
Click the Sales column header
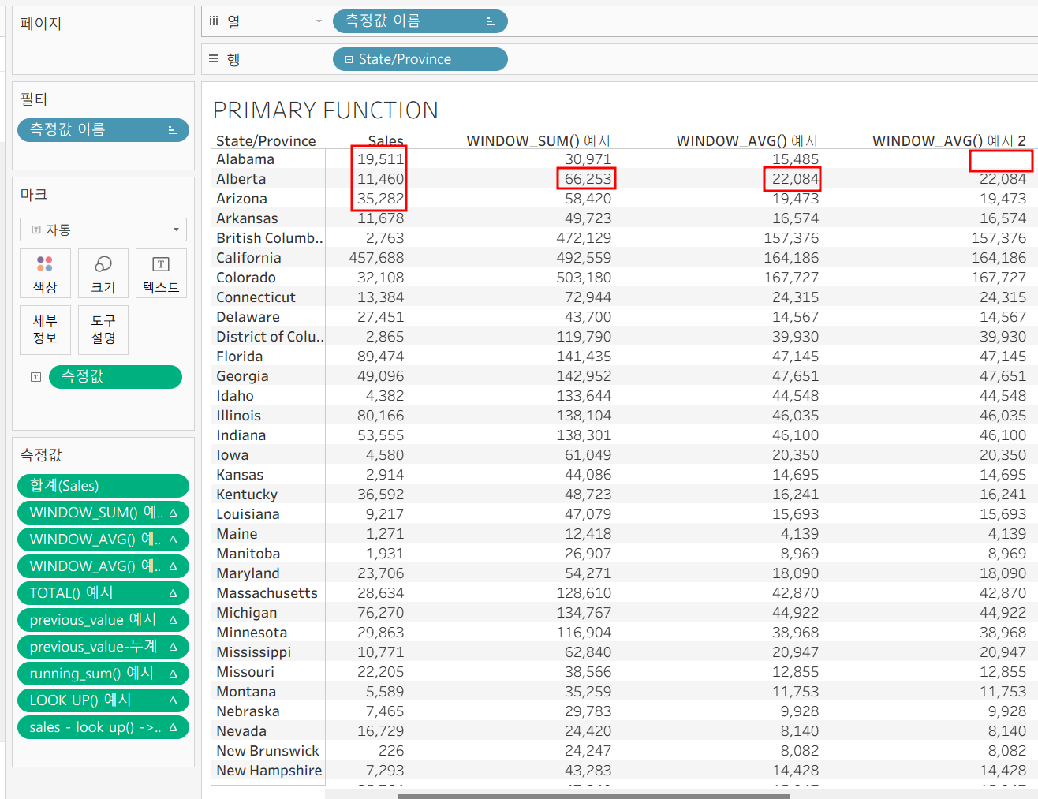[x=386, y=140]
